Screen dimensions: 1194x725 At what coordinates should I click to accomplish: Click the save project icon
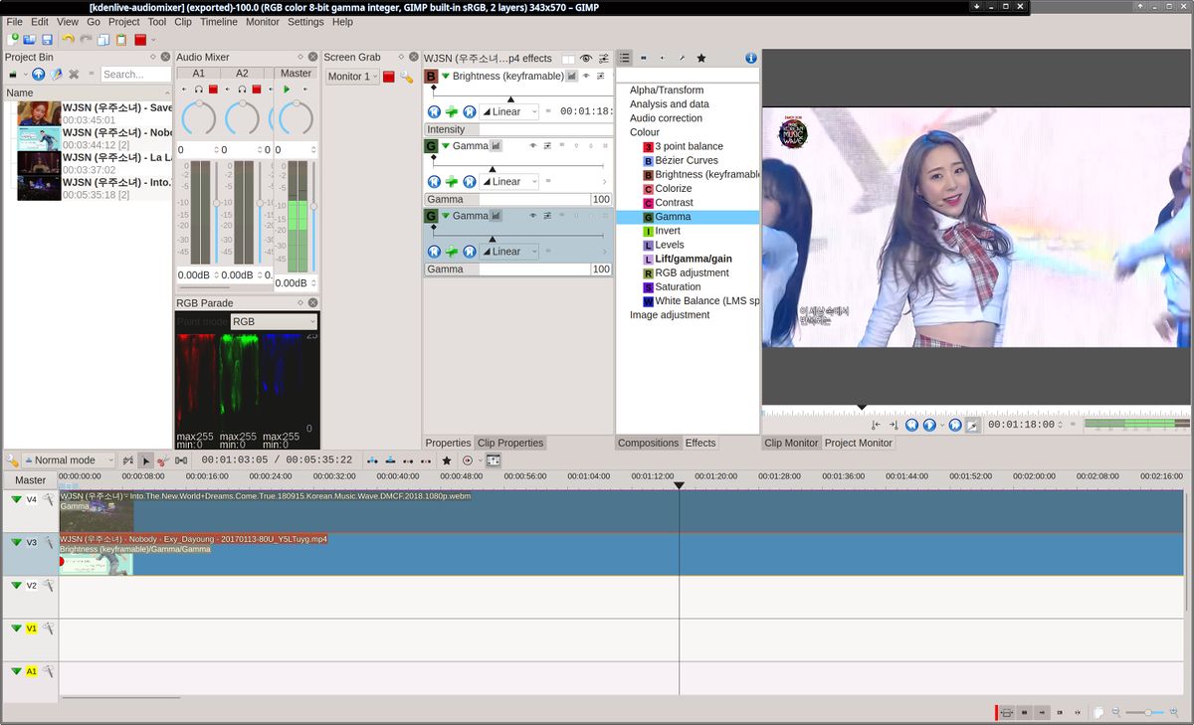pos(46,40)
